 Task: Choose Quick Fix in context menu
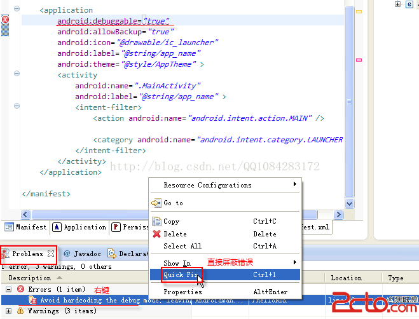(x=224, y=275)
